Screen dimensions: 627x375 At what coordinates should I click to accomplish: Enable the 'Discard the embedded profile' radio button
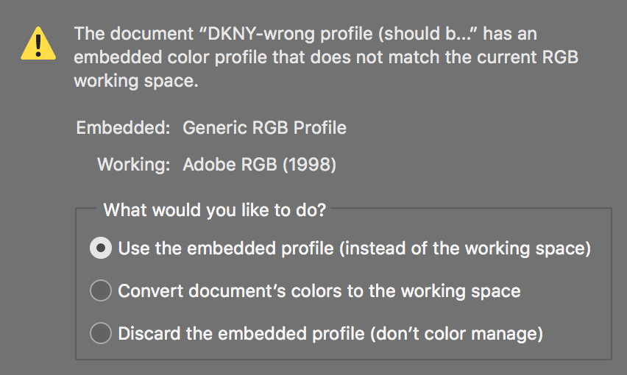(100, 334)
